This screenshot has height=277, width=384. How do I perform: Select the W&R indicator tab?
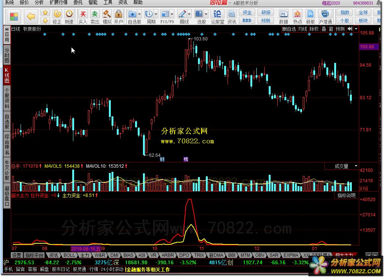point(100,255)
